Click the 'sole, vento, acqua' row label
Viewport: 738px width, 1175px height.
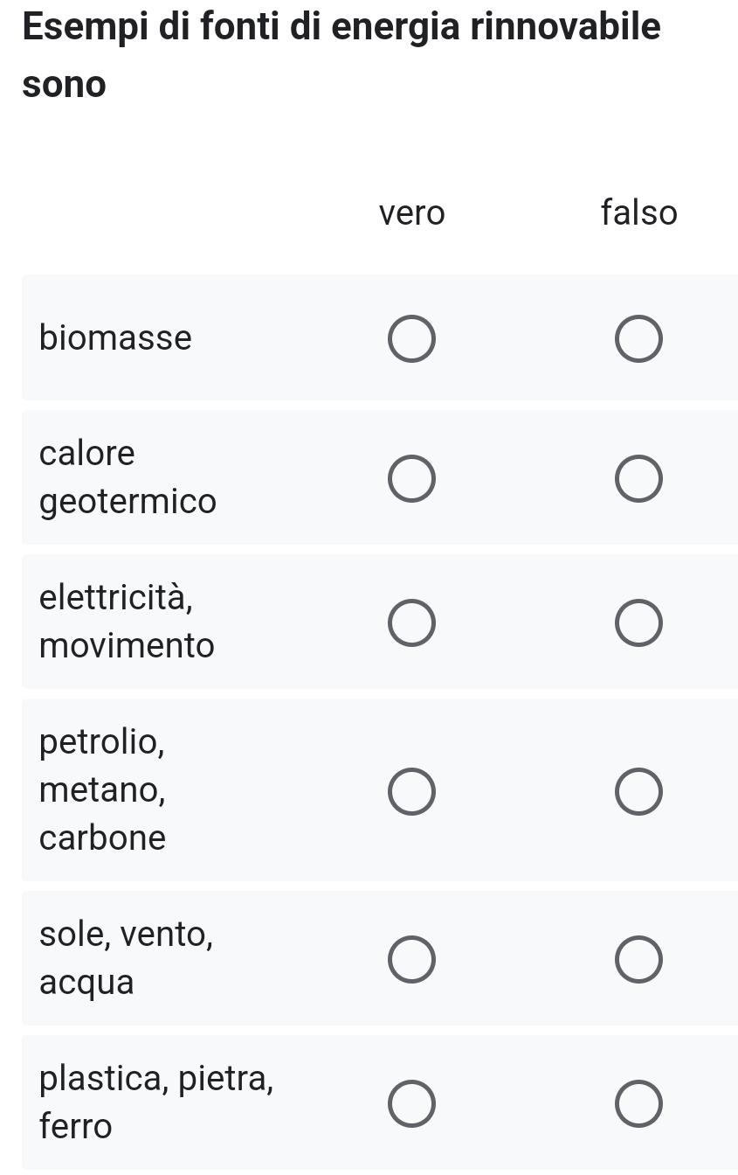(127, 958)
